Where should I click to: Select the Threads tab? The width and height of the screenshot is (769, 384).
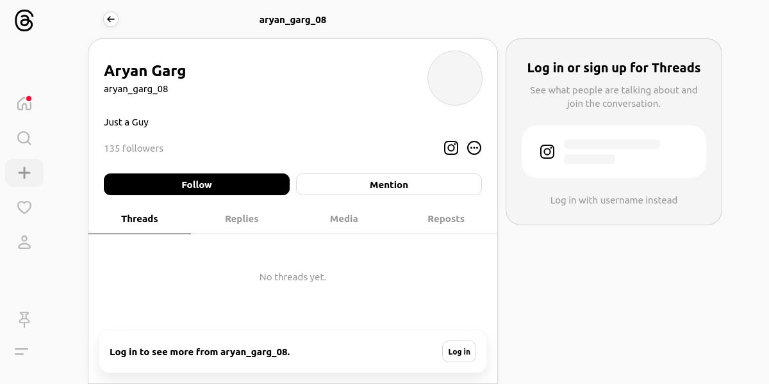coord(140,219)
